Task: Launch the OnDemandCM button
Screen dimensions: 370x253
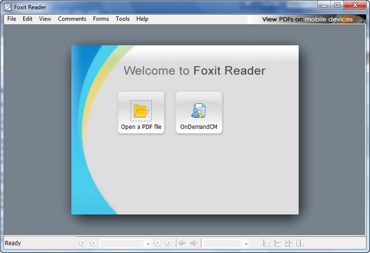Action: (198, 113)
